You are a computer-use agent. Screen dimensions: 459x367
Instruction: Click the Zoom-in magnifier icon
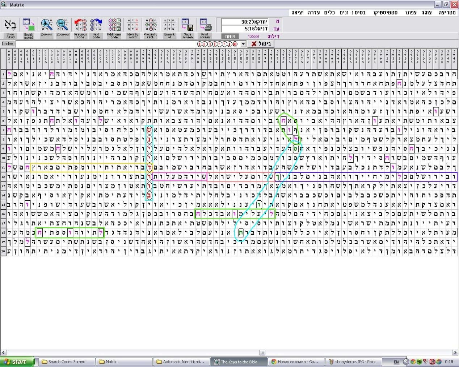pyautogui.click(x=46, y=25)
